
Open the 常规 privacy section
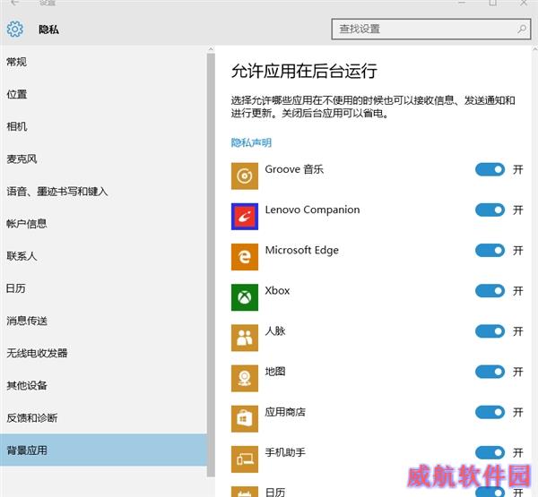pos(103,62)
